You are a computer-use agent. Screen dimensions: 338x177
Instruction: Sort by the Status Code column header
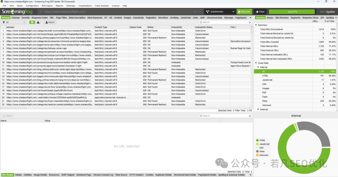138,27
